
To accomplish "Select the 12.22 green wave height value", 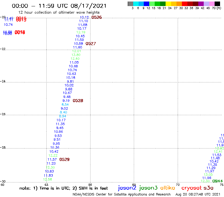I will click(x=53, y=155).
